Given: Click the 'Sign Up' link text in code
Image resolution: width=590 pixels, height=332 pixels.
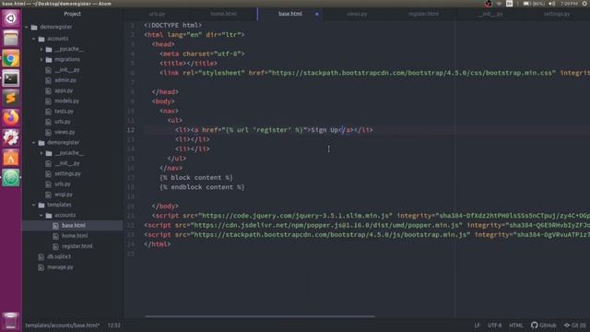Looking at the screenshot, I should click(x=324, y=130).
